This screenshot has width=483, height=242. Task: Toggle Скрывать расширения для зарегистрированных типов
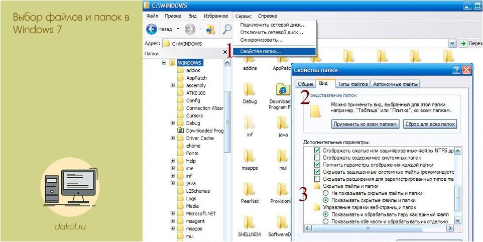click(317, 179)
